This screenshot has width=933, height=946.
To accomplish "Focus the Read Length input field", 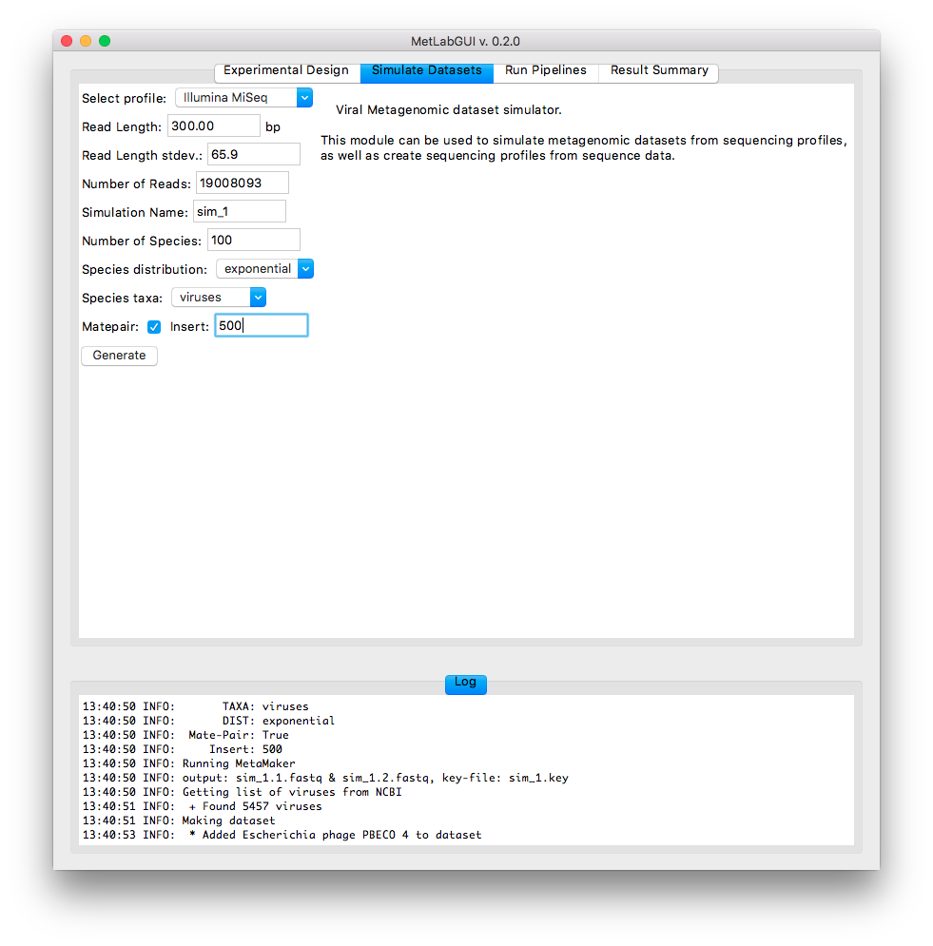I will tap(214, 126).
